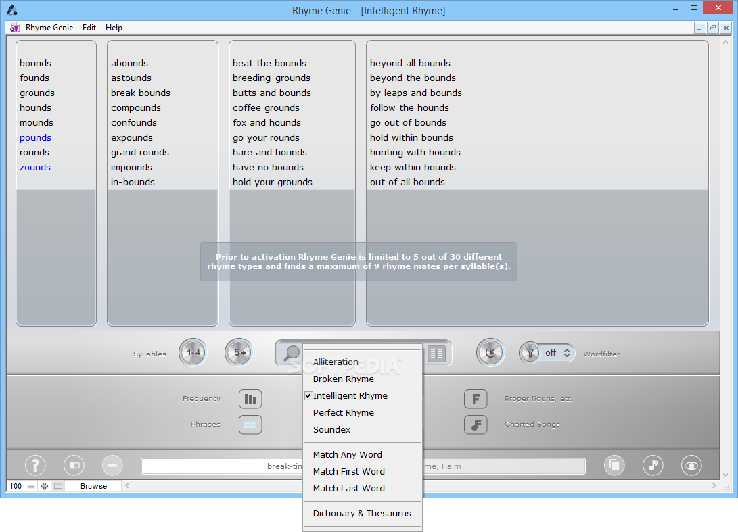Click the magnifying glass search icon
The height and width of the screenshot is (532, 738).
pos(292,354)
